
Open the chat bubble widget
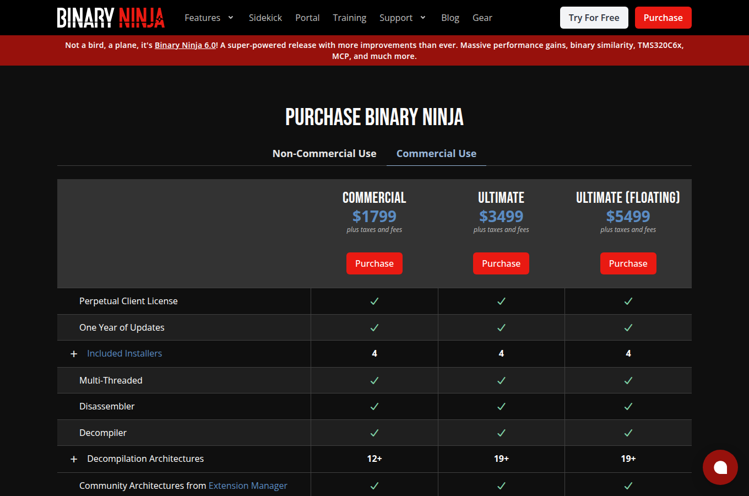[x=720, y=467]
